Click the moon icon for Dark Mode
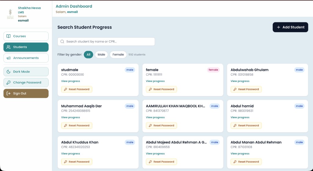The width and height of the screenshot is (313, 171). 8,72
